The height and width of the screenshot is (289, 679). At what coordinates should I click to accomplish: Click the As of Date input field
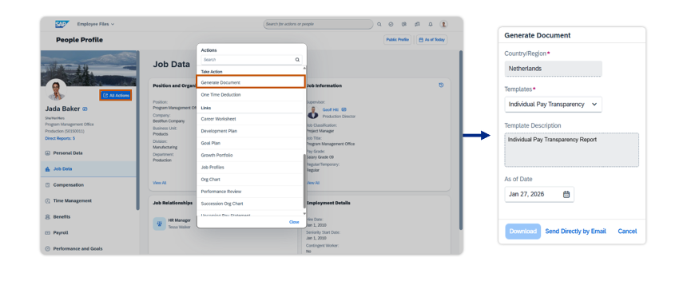point(539,194)
